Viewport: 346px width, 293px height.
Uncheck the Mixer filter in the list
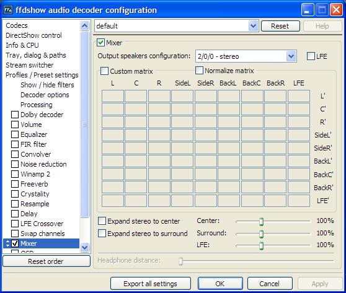point(15,243)
